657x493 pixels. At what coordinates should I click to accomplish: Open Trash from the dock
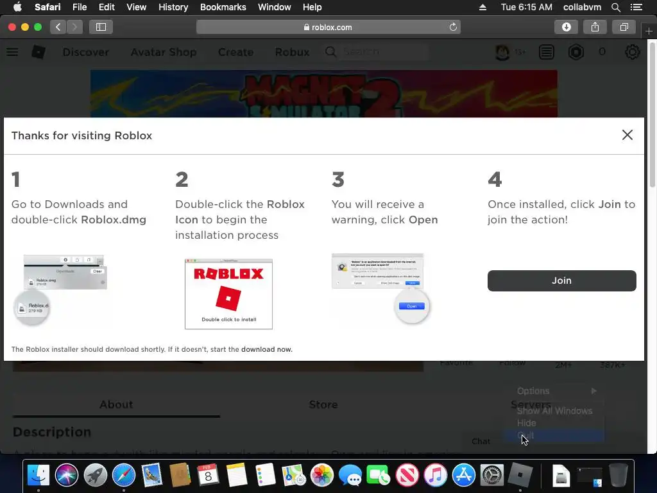pos(618,476)
